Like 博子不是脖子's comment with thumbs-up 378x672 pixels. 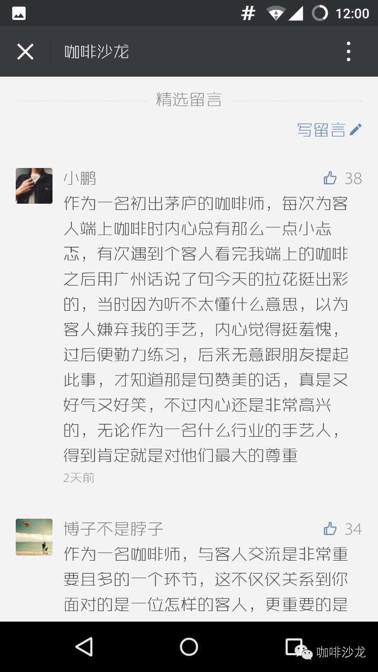330,528
